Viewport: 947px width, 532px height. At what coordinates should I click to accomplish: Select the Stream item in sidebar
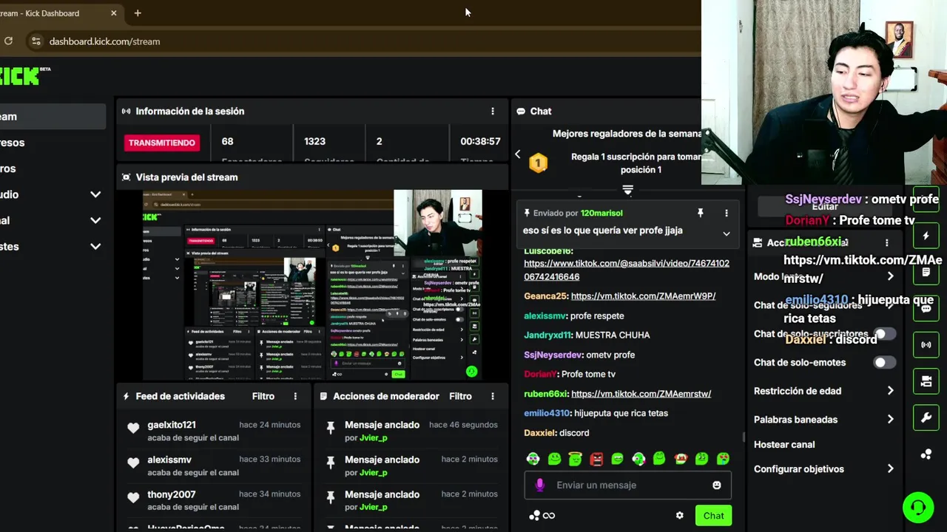click(52, 117)
